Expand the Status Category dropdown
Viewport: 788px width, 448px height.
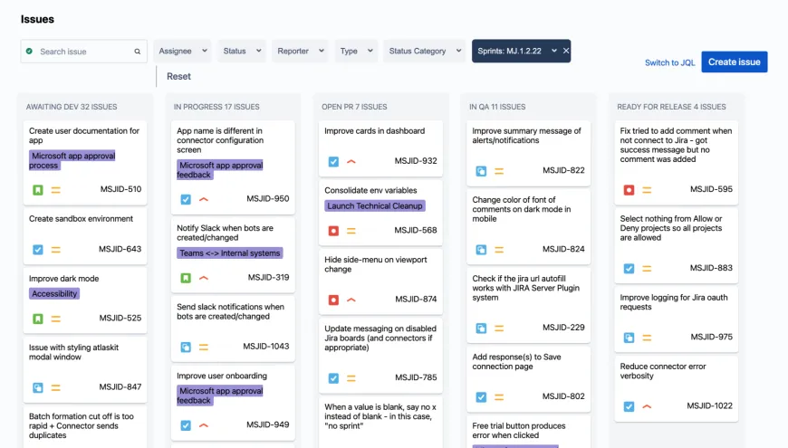point(424,52)
